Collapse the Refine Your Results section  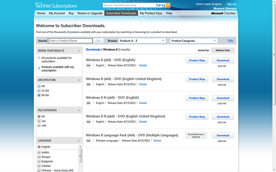[79, 51]
